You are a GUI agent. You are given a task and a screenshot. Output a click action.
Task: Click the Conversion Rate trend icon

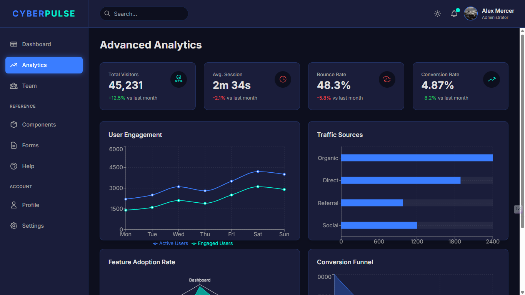pos(492,79)
